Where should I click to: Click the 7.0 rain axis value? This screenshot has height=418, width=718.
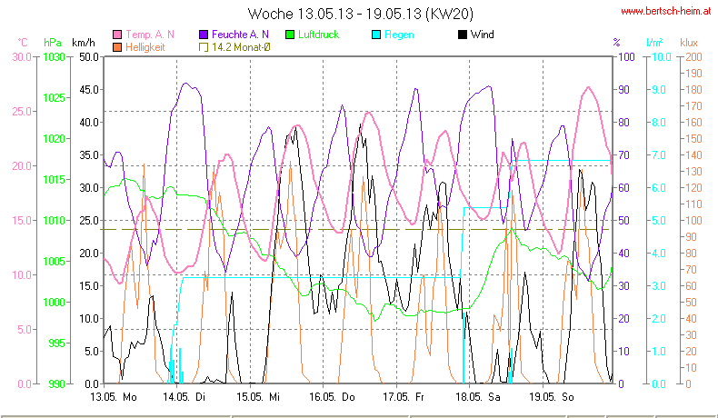(659, 155)
